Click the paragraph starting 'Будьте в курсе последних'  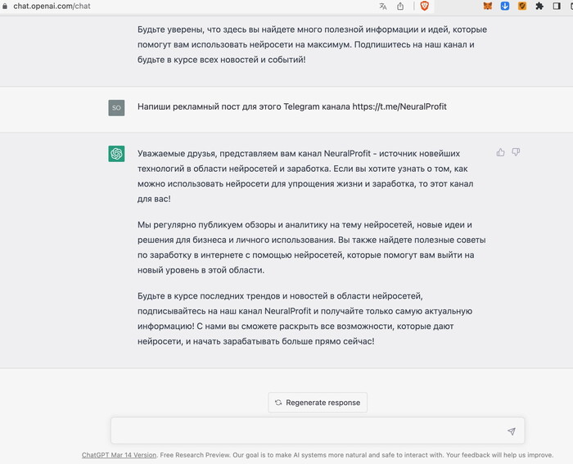(x=305, y=318)
